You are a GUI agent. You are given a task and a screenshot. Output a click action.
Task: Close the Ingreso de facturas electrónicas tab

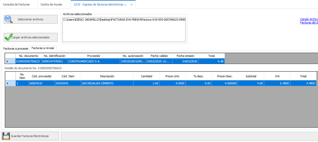(x=131, y=5)
